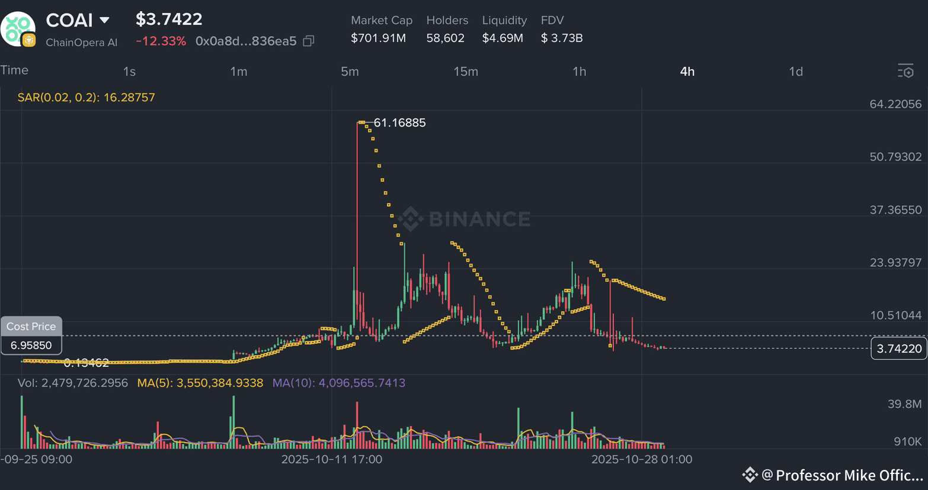Click the Vol indicator value label
This screenshot has width=928, height=490.
[73, 383]
